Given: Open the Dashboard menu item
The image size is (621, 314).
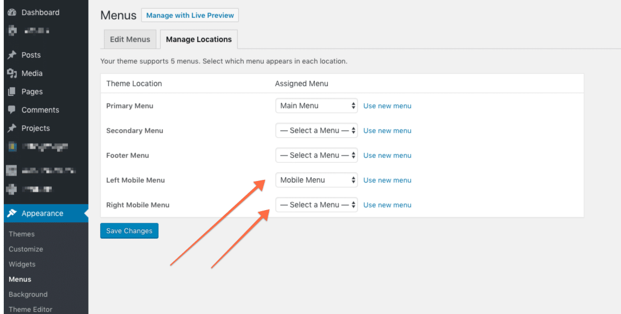Looking at the screenshot, I should (40, 12).
